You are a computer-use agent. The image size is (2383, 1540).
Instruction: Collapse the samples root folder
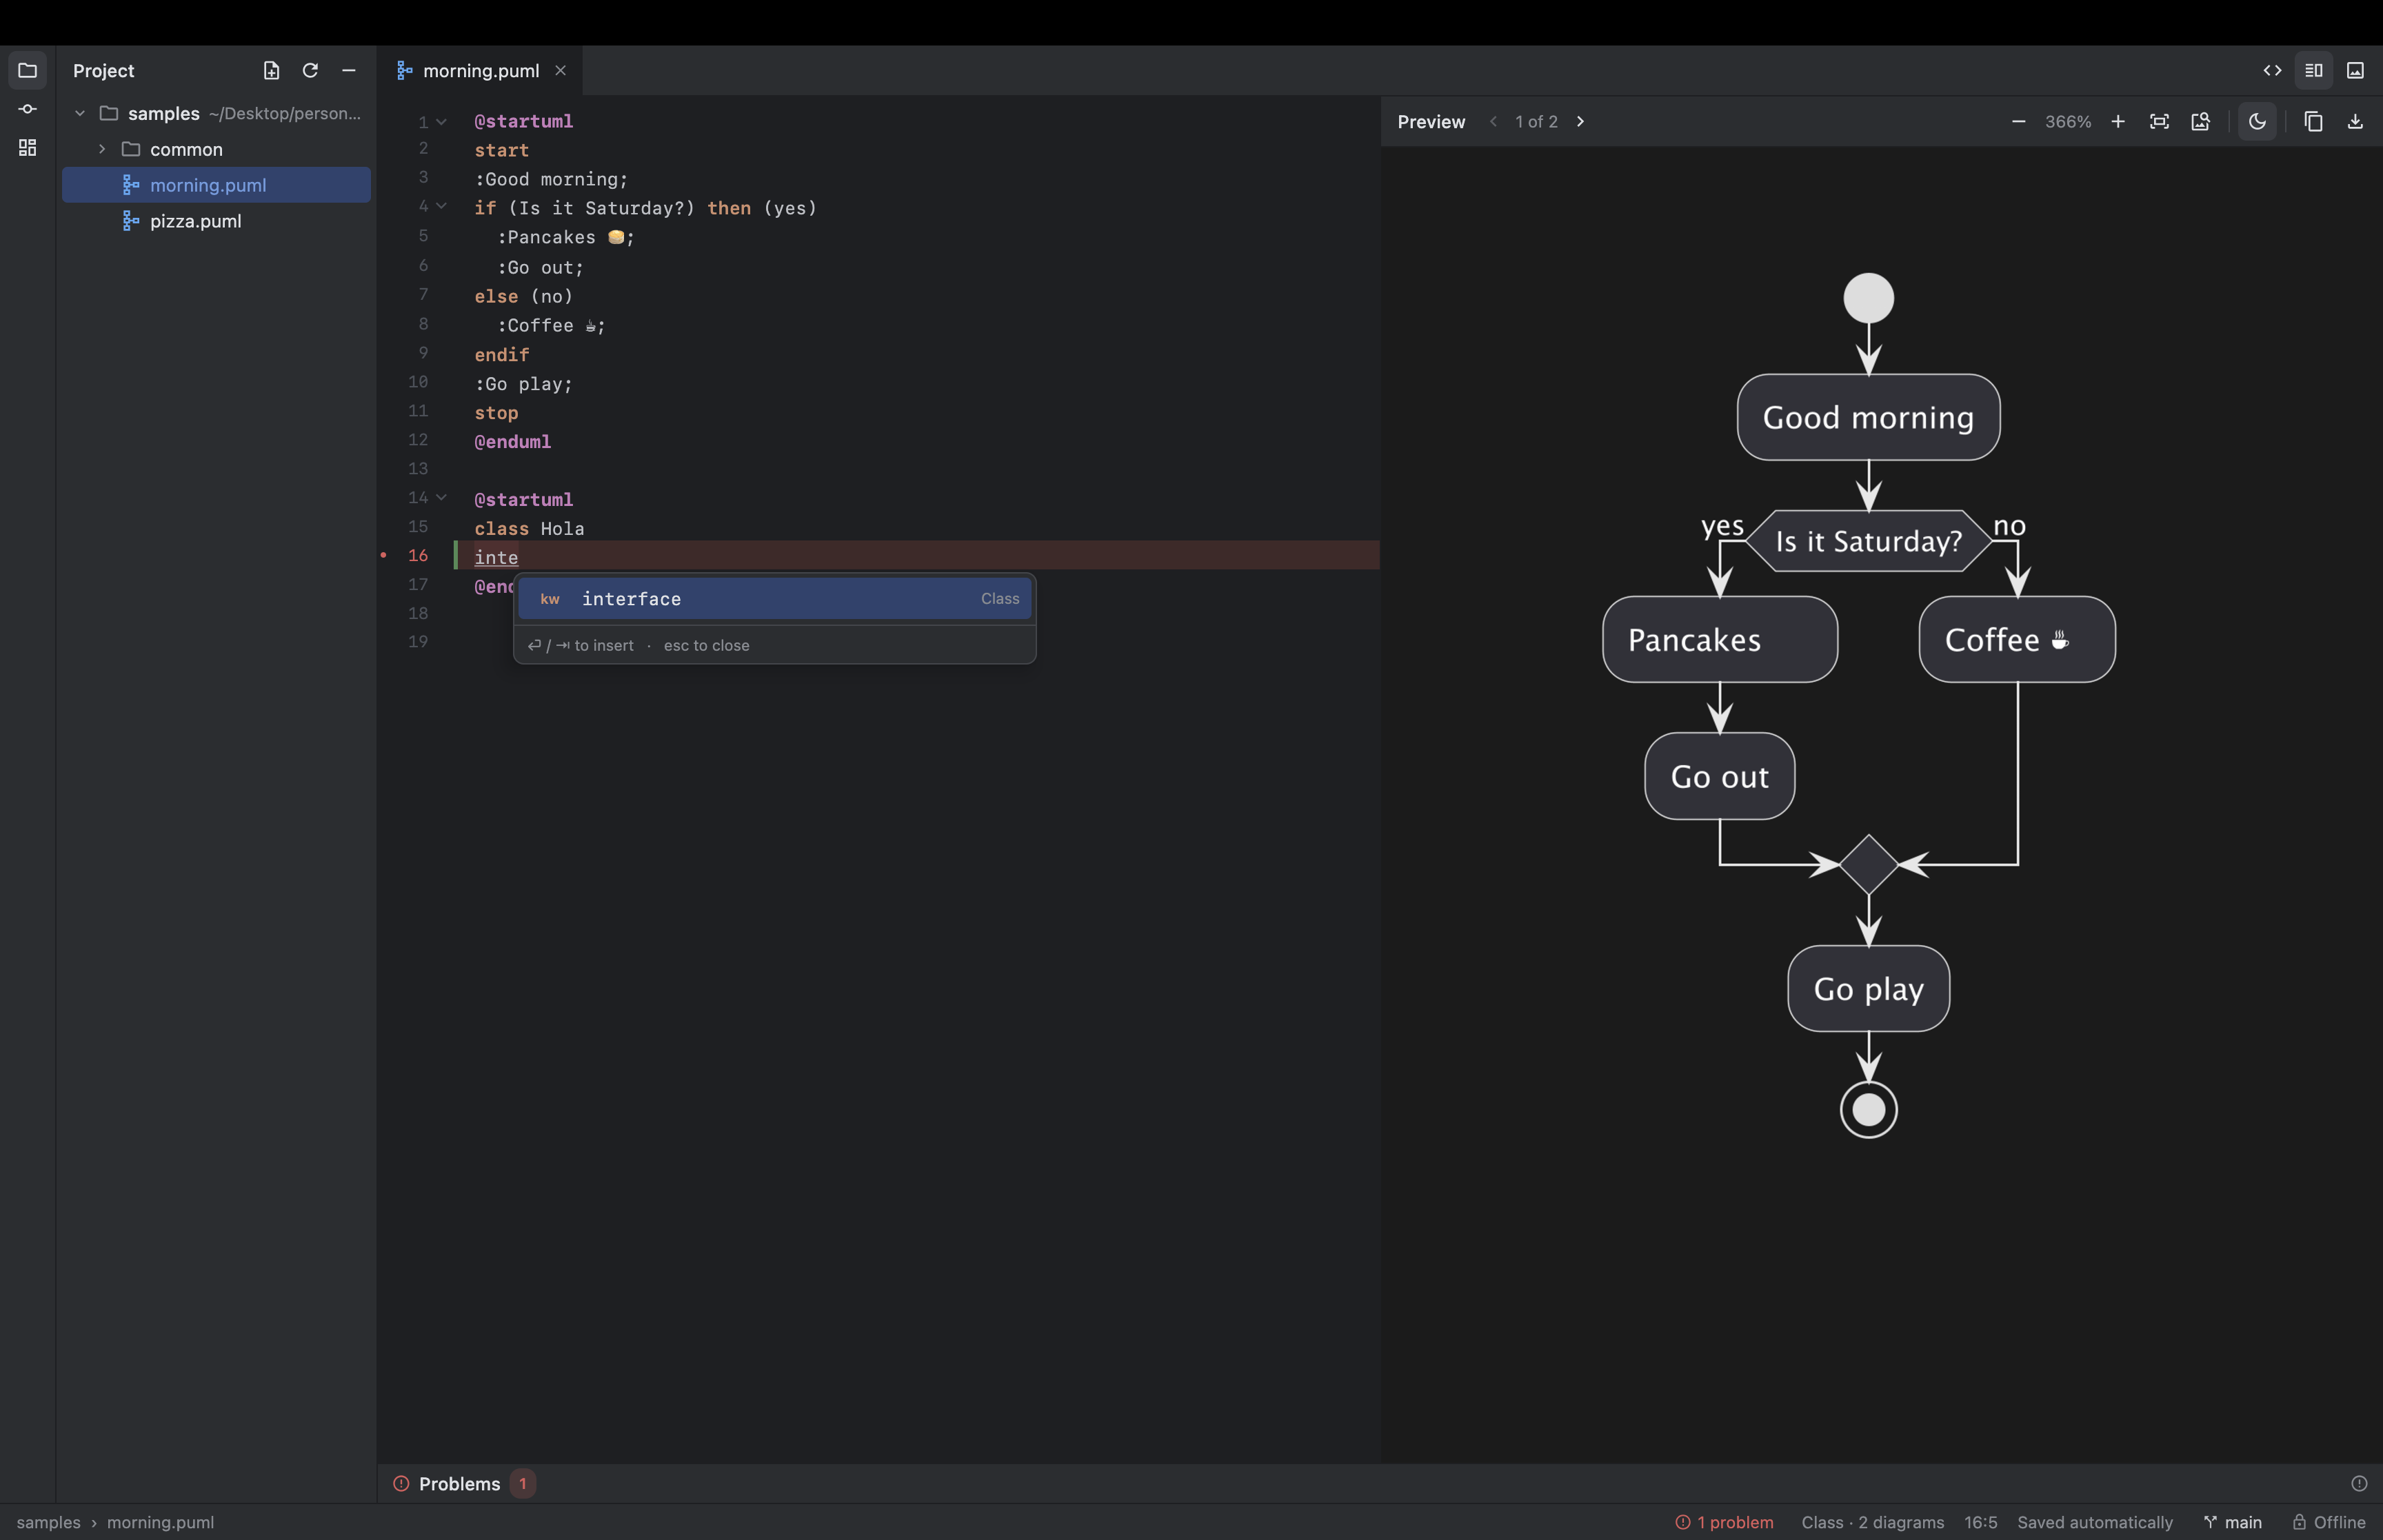pyautogui.click(x=80, y=113)
